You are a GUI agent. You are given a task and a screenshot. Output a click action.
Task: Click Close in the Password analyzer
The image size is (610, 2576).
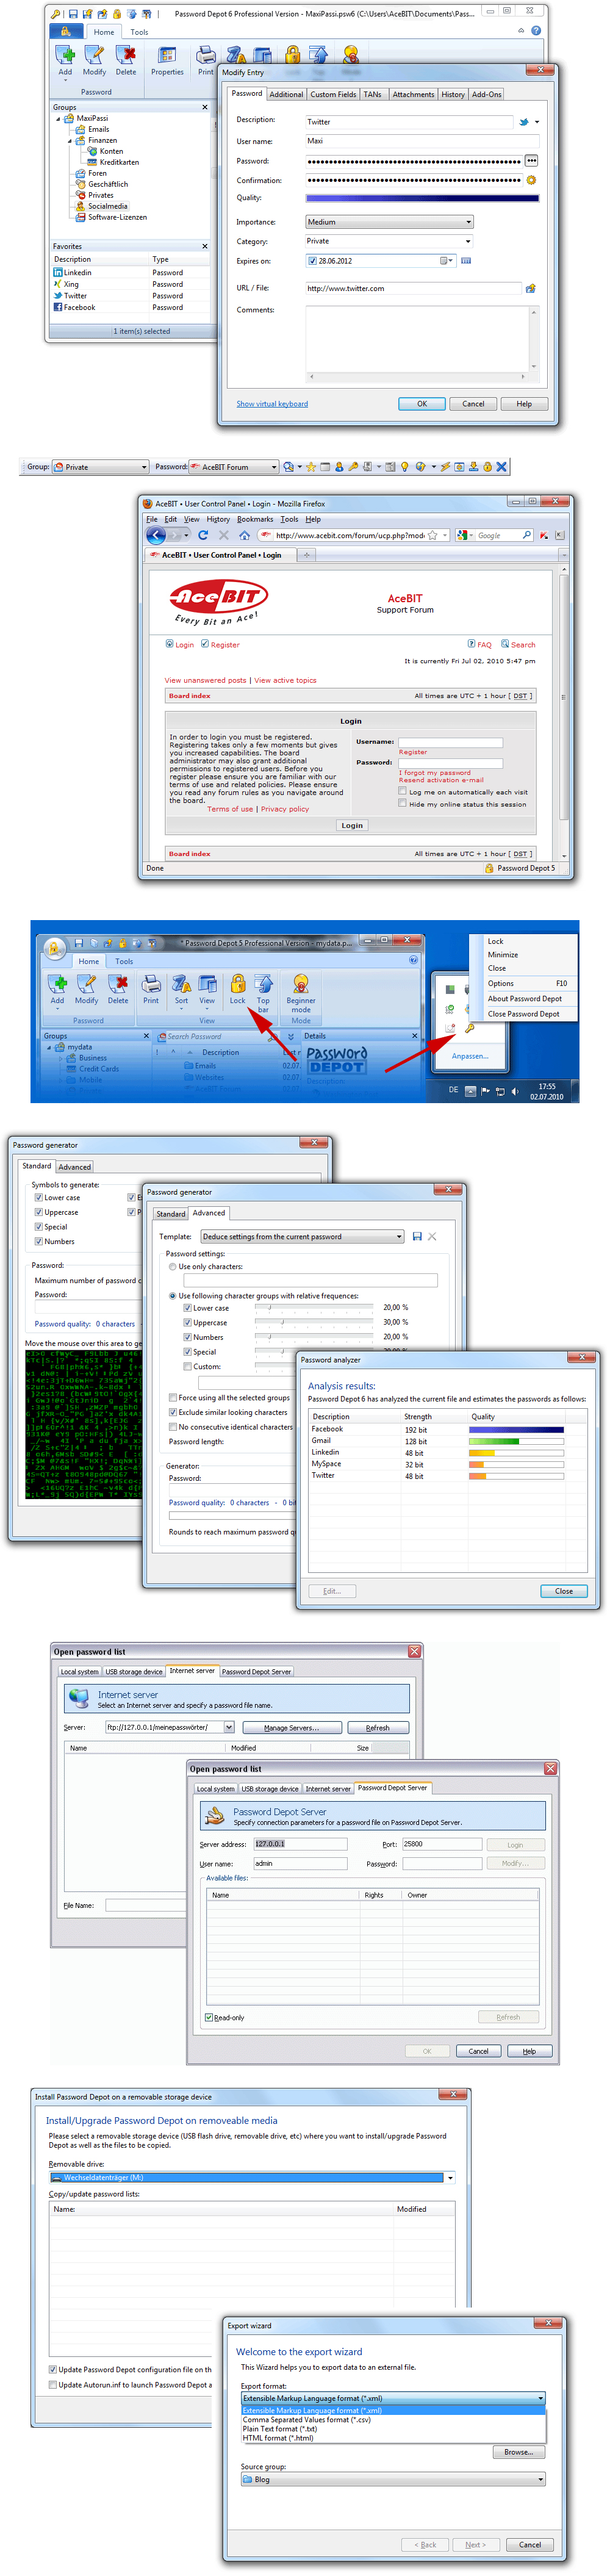click(x=564, y=1590)
